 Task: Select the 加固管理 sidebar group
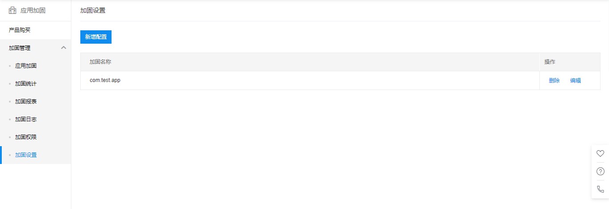[35, 48]
